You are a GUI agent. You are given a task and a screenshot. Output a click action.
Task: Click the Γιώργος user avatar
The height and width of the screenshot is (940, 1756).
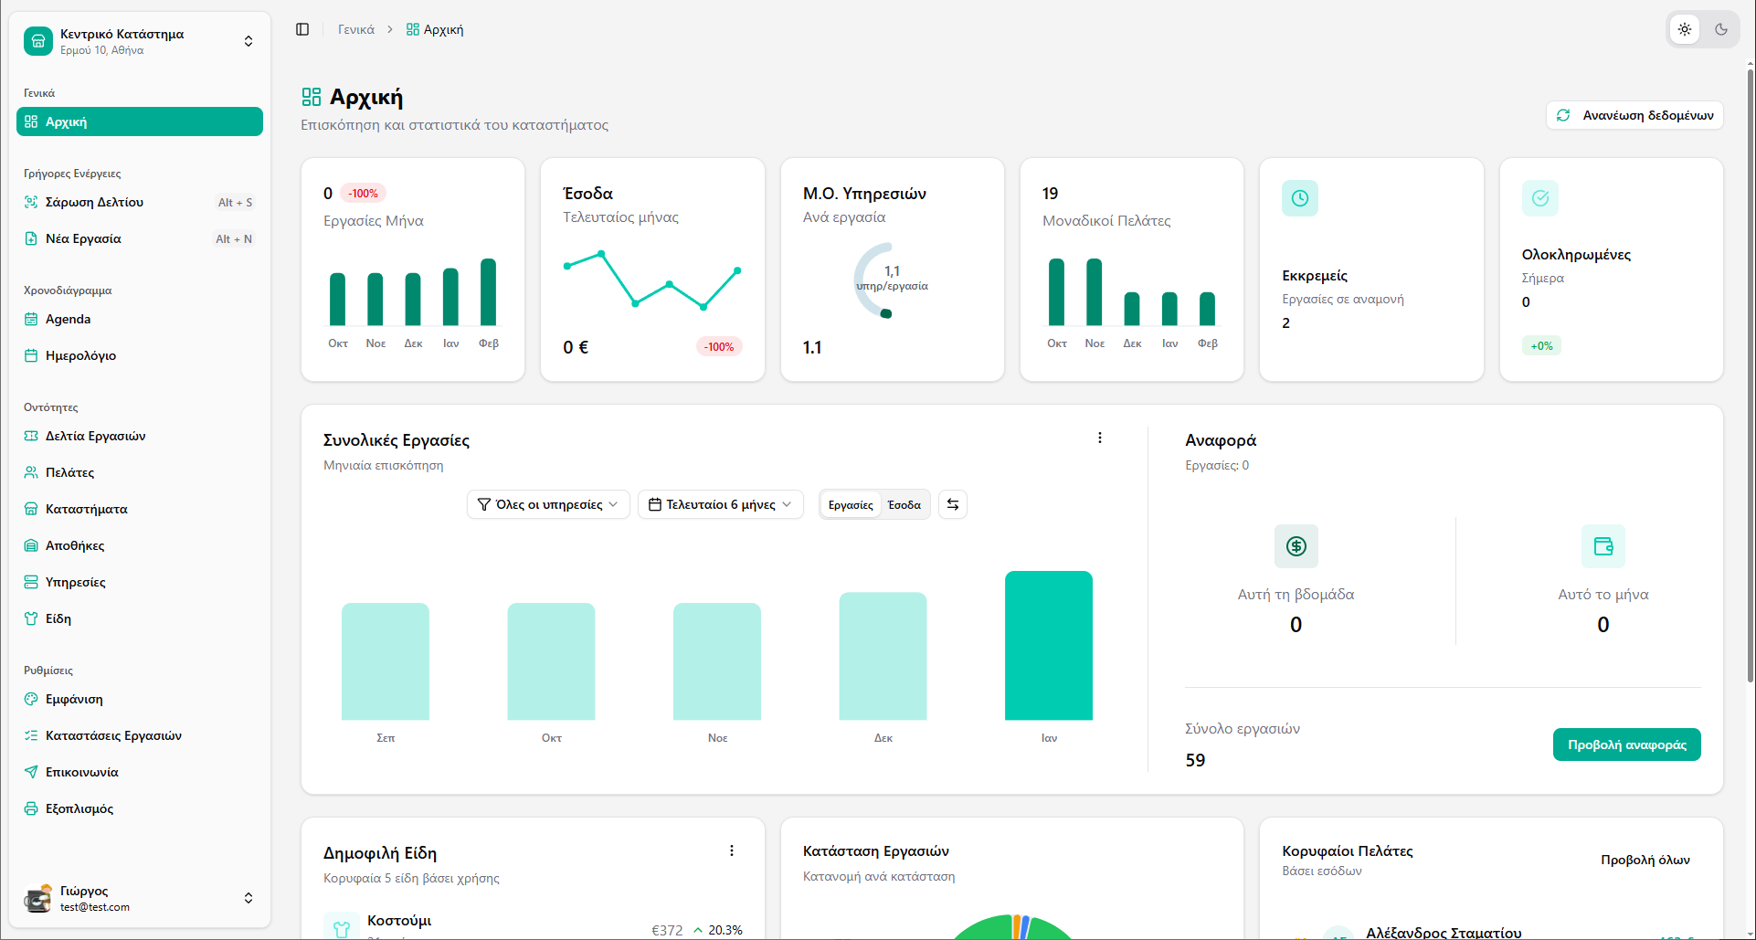click(x=38, y=898)
